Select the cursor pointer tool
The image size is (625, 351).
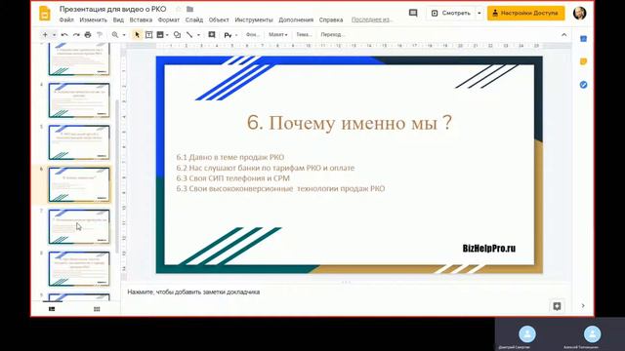tap(137, 35)
